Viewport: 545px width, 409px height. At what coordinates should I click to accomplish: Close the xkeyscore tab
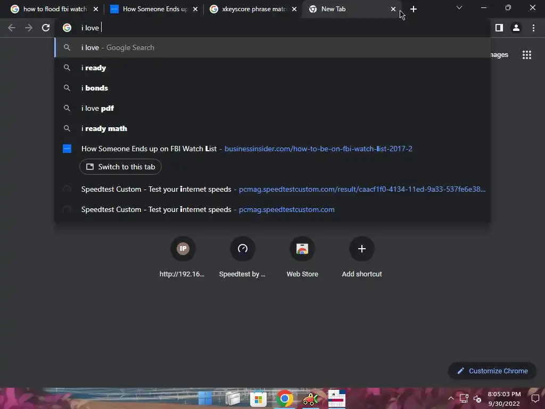point(294,10)
